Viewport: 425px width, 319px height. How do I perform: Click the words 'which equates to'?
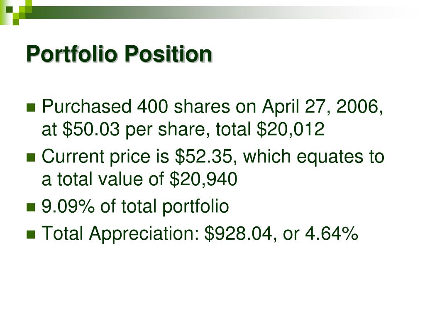tap(314, 157)
